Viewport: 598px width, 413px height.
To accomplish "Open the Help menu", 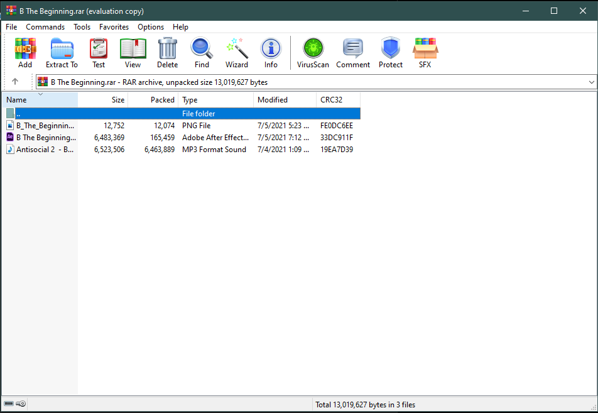I will [x=180, y=27].
